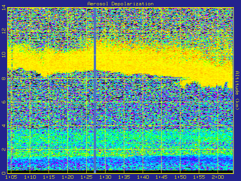The height and width of the screenshot is (181, 241).
Task: Click the 'Altitude (km)' axis label
Action: [x=237, y=90]
